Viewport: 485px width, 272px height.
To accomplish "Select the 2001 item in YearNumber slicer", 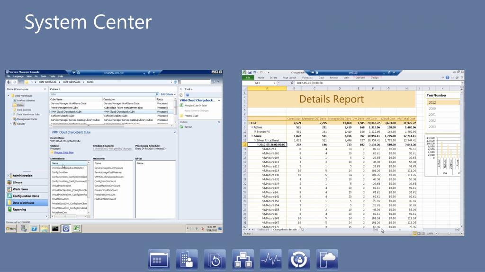I will tap(443, 114).
